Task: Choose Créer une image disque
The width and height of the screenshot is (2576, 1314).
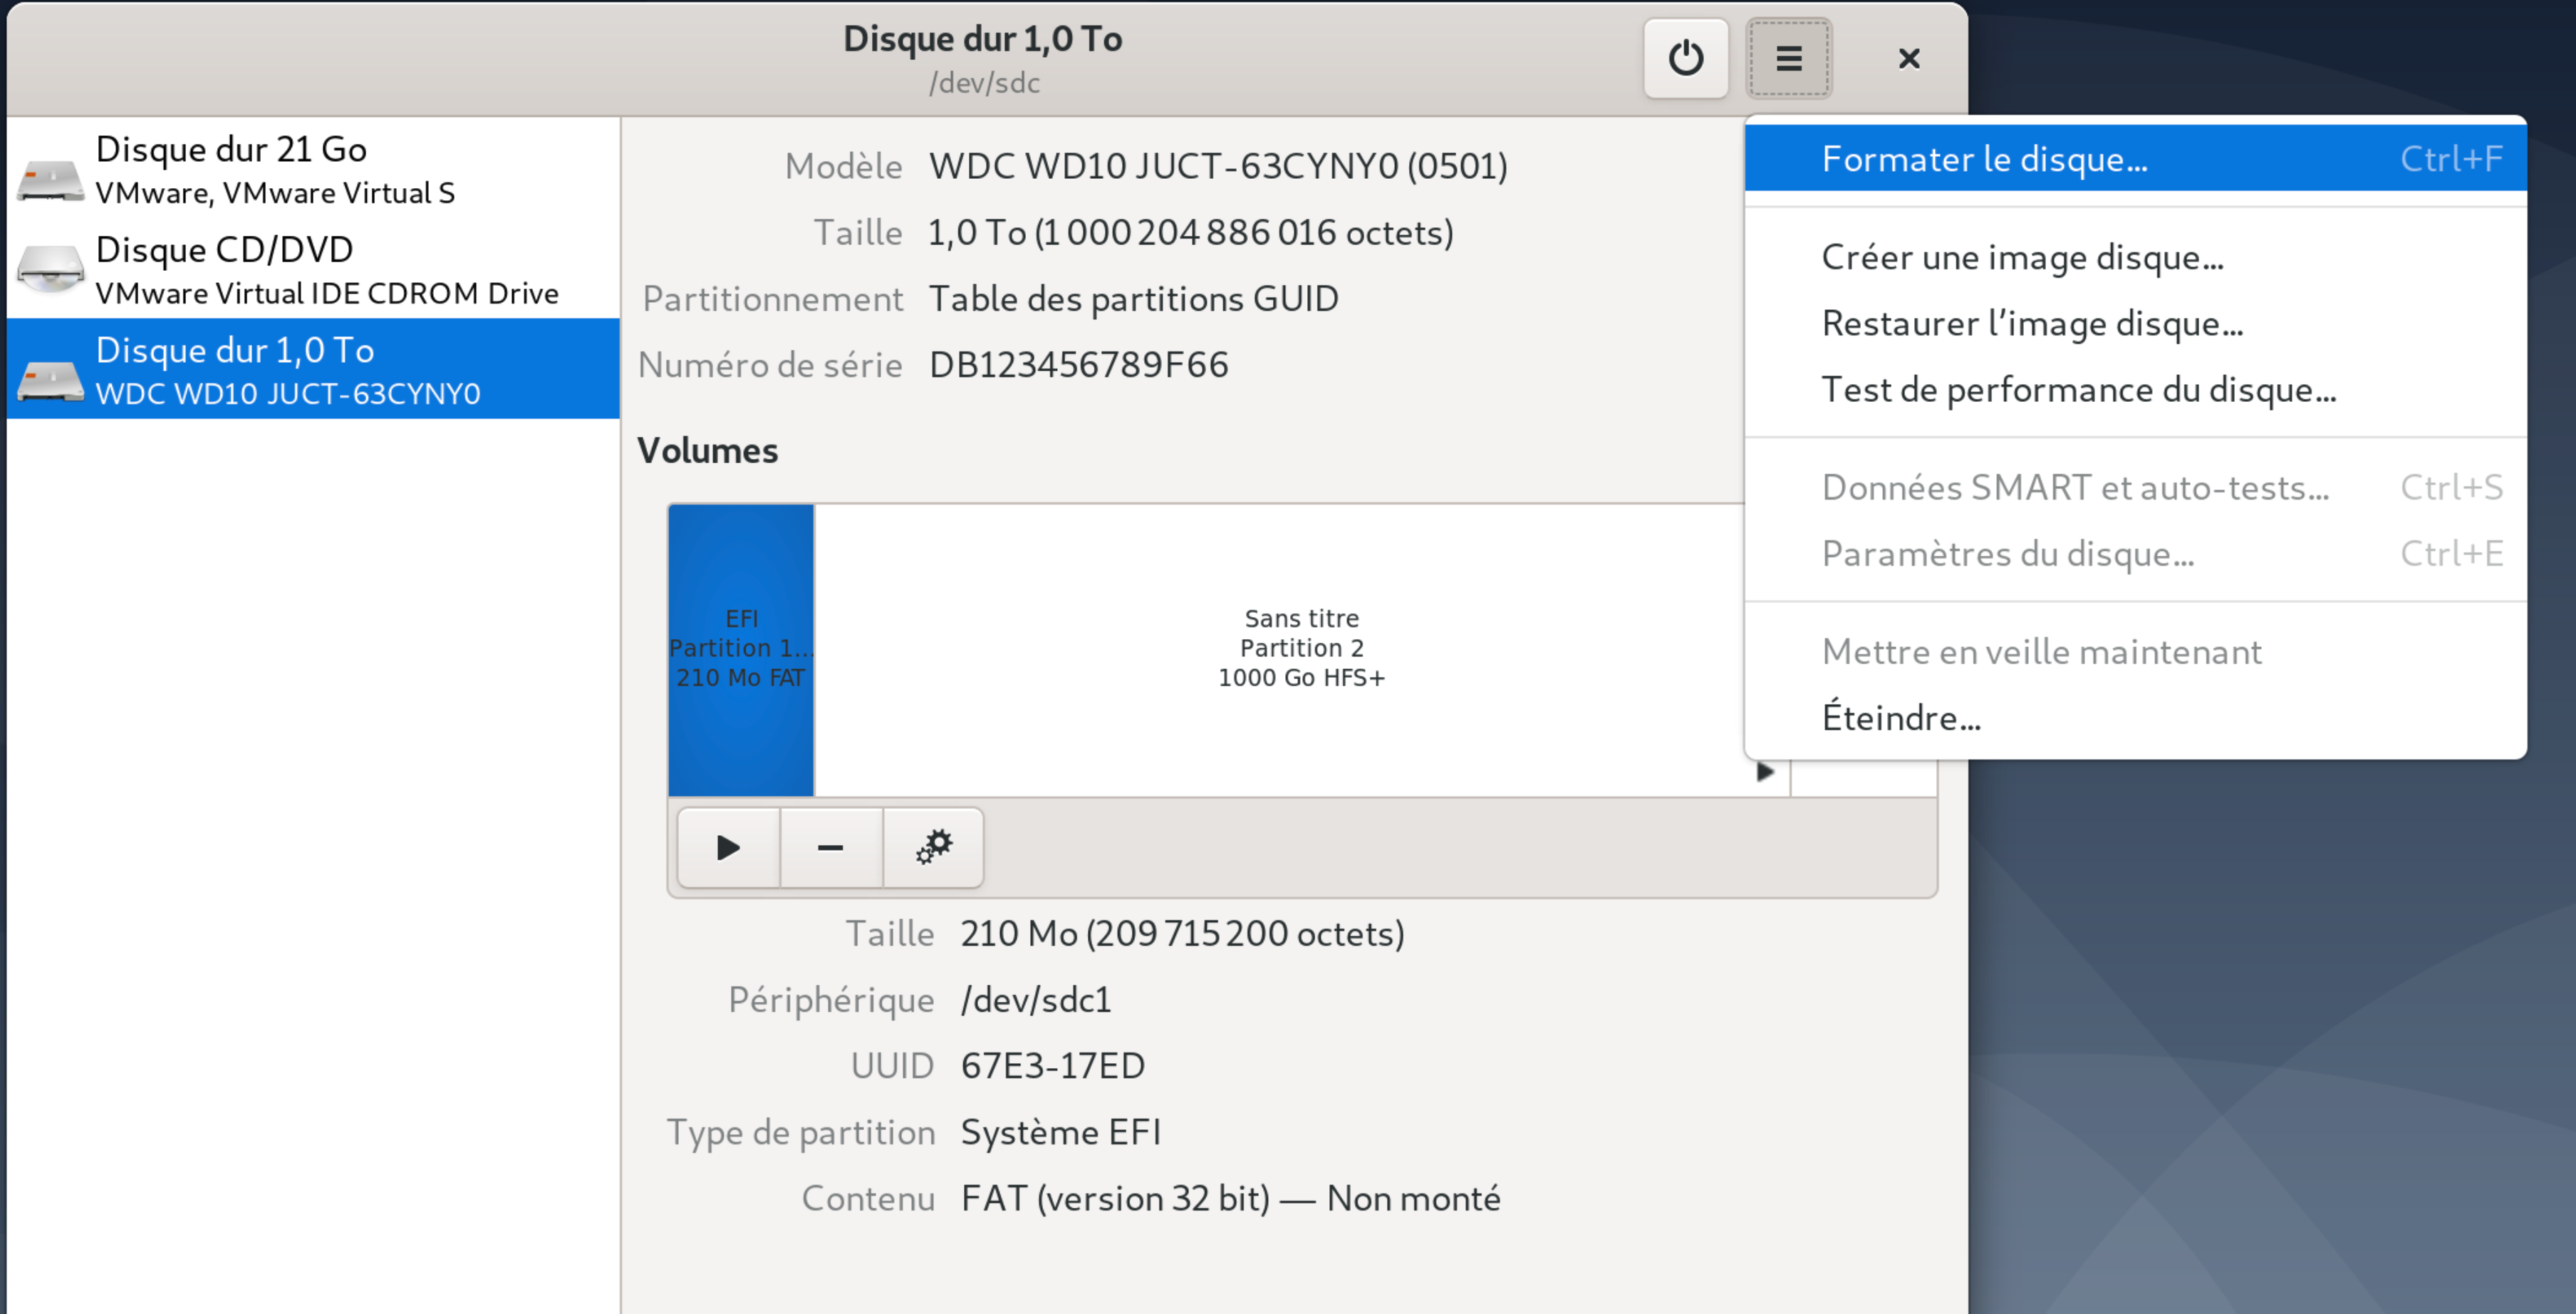Action: (x=2135, y=257)
